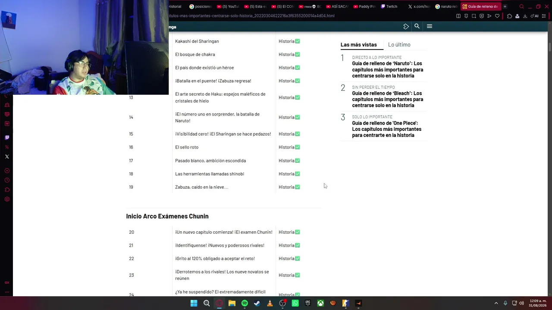Open Epic Games launcher from the taskbar
This screenshot has width=552, height=310.
tap(308, 303)
